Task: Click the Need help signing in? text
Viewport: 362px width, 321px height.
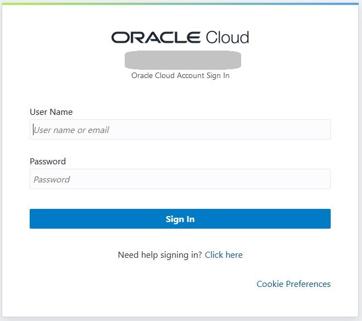Action: [160, 254]
